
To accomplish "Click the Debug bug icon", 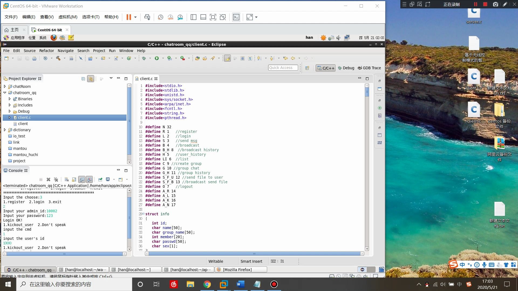I will [x=144, y=58].
